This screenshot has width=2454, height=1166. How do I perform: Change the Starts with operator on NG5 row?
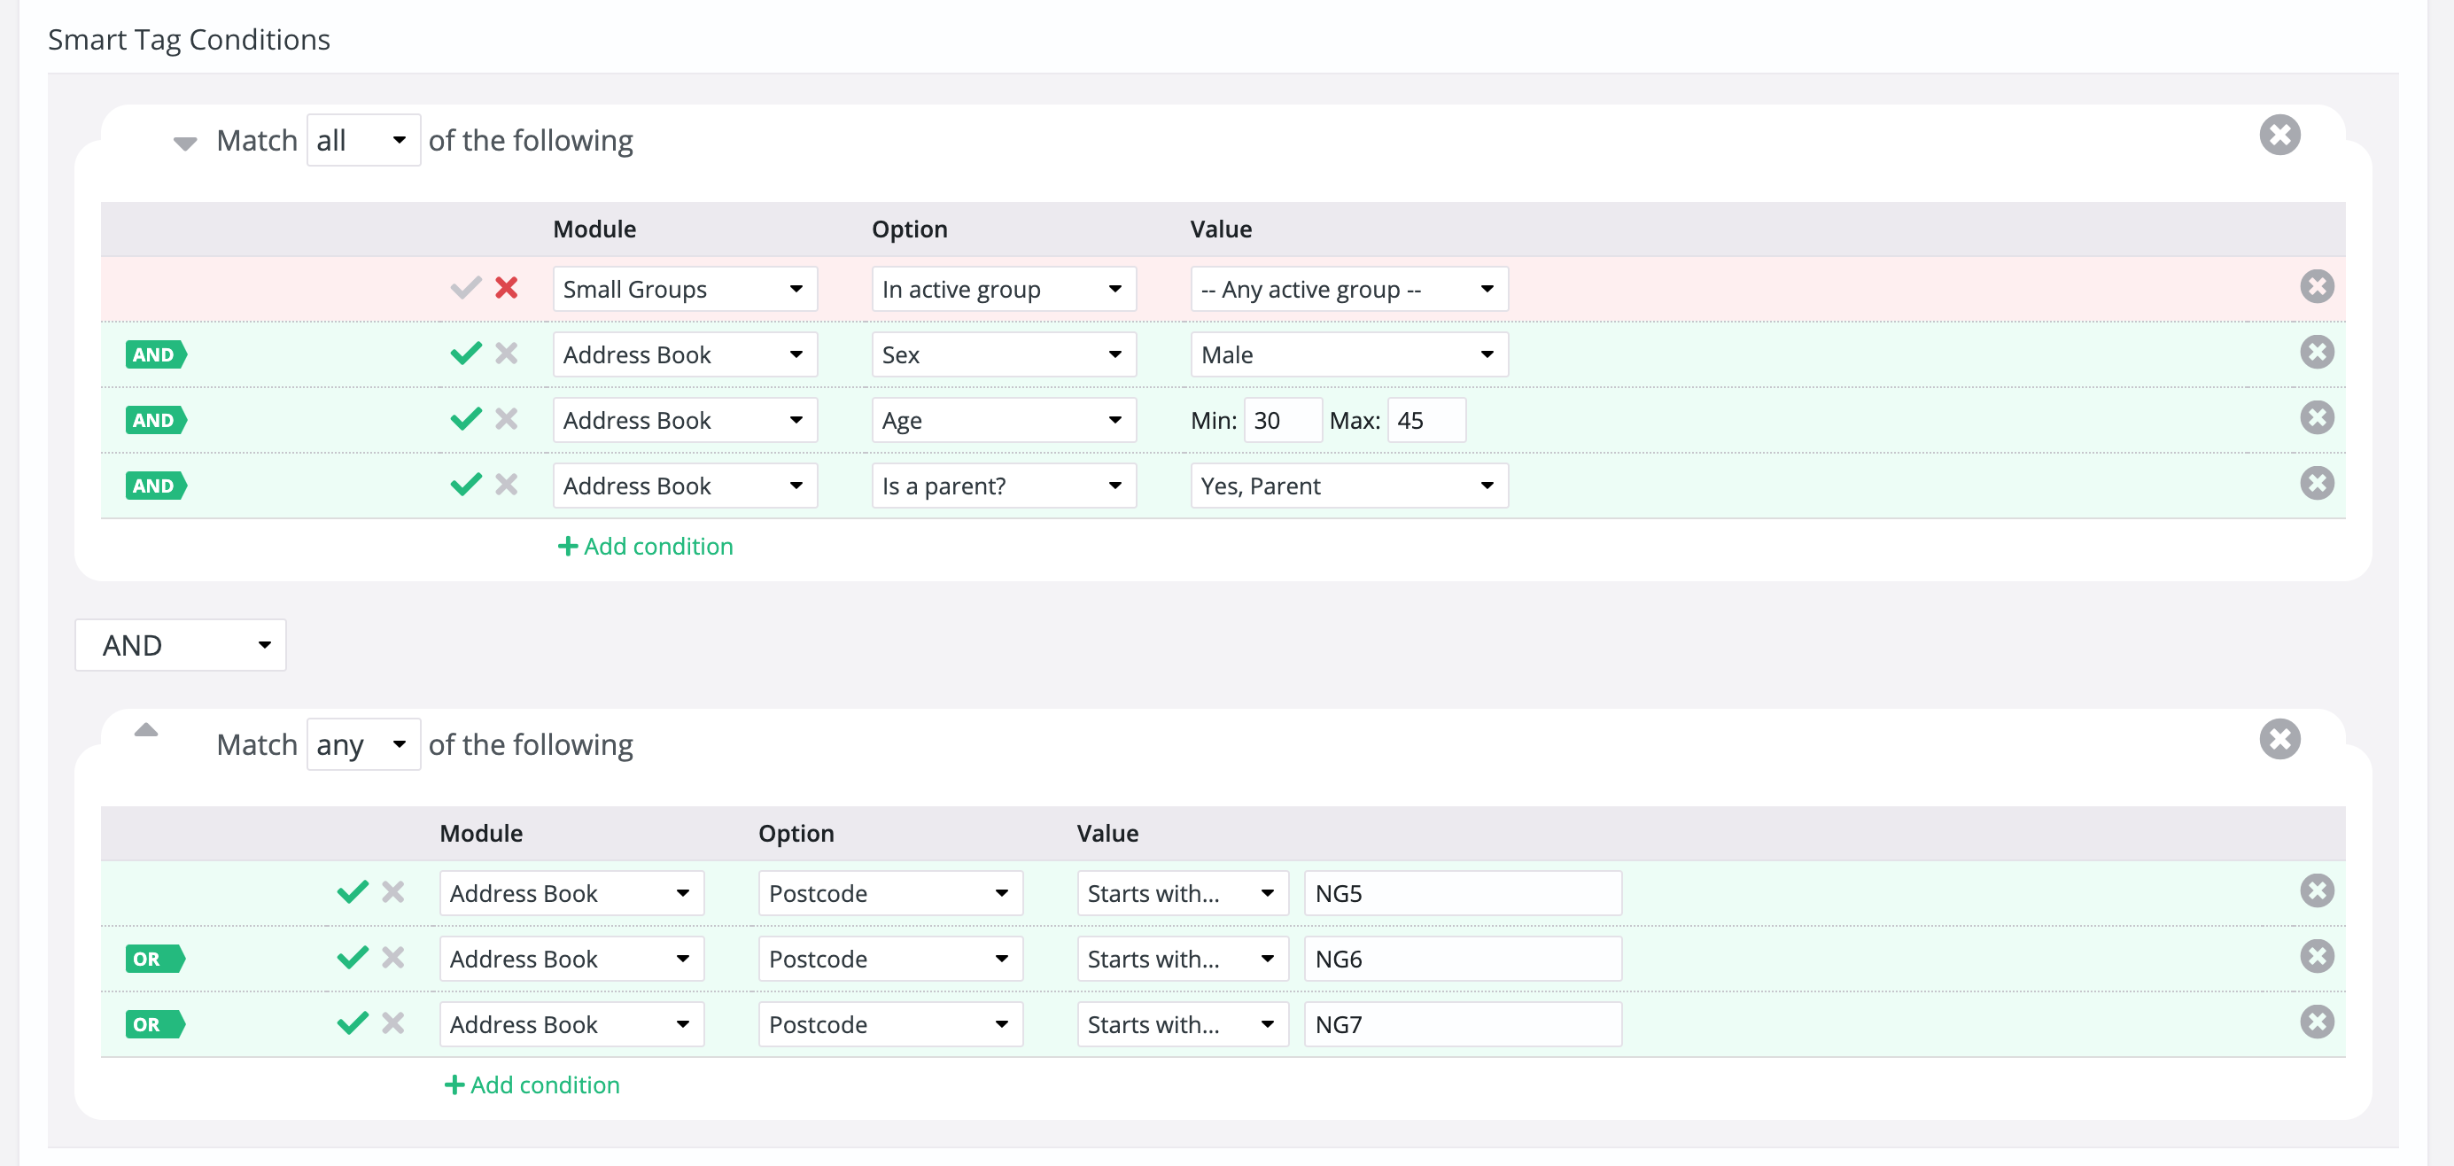pos(1181,892)
